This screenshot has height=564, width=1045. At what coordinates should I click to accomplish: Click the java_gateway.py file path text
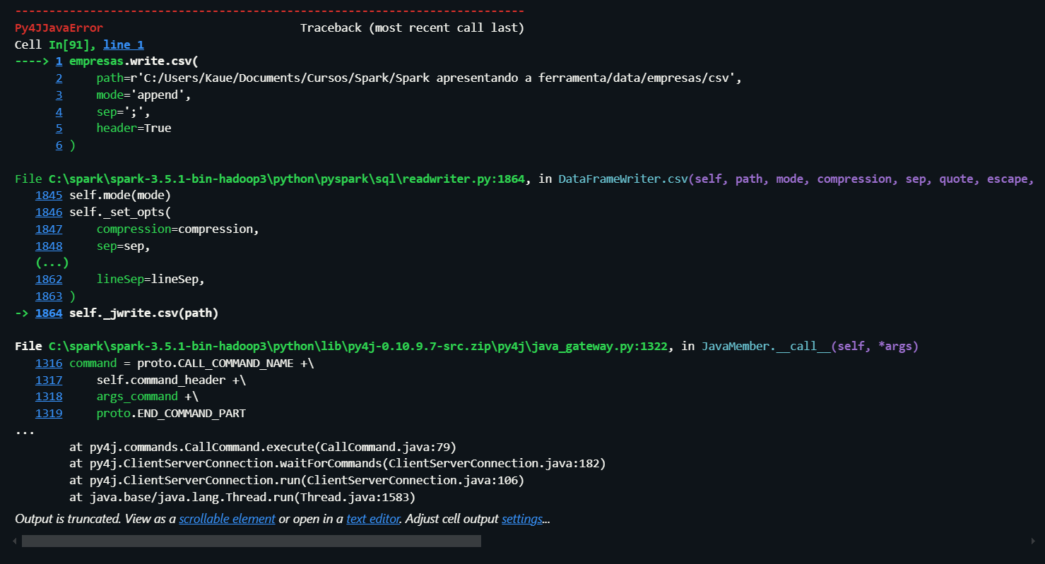[358, 346]
